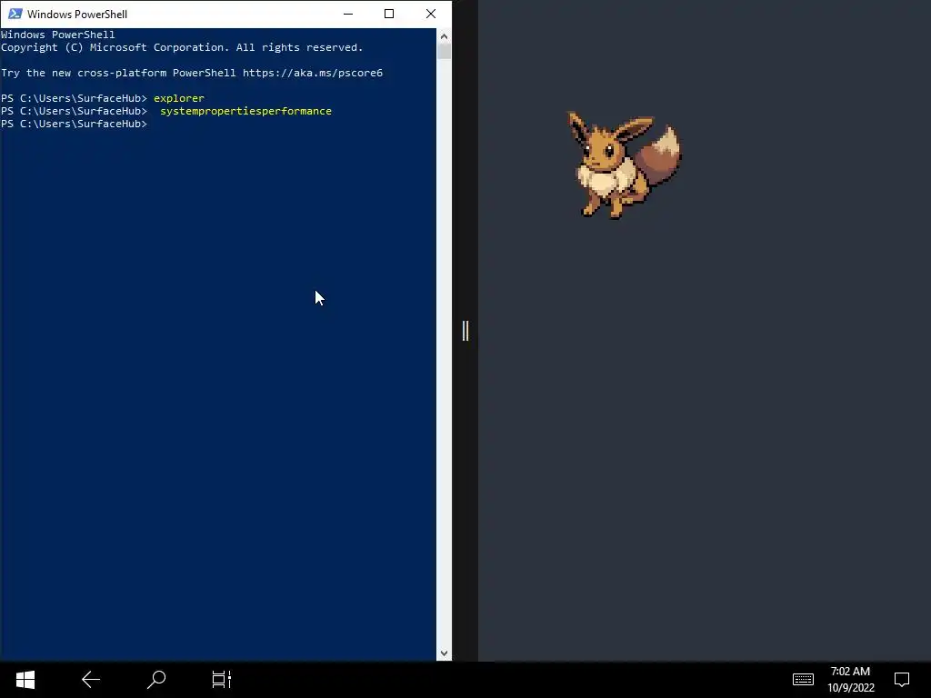Click the PowerShell scrollbar down arrow
Viewport: 931px width, 698px height.
click(444, 653)
